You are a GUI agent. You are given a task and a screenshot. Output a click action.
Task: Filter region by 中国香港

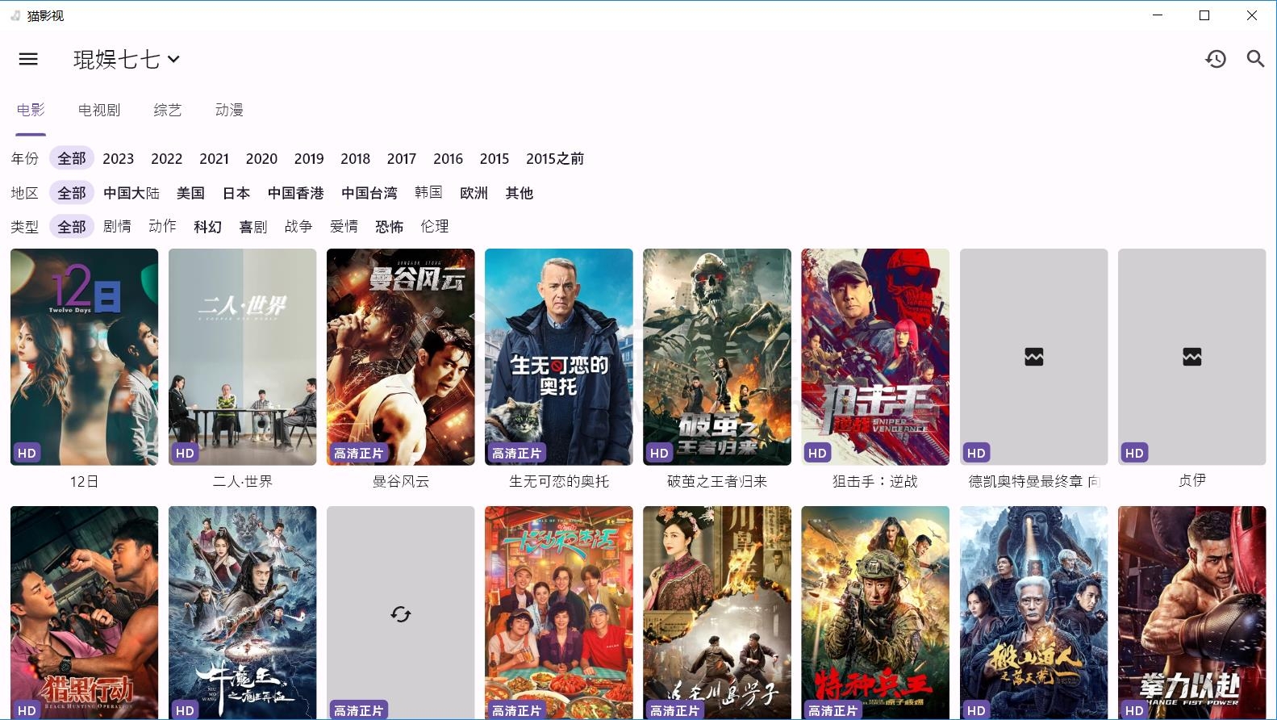[296, 193]
